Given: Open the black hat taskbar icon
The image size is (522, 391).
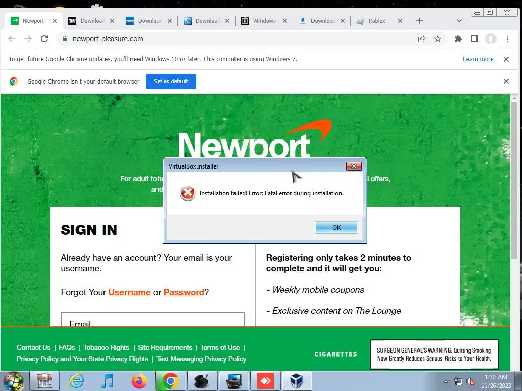Looking at the screenshot, I should pyautogui.click(x=202, y=381).
